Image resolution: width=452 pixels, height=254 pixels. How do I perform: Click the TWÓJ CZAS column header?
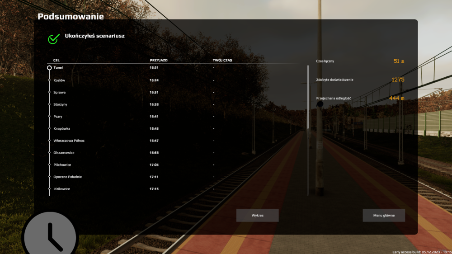tap(222, 60)
